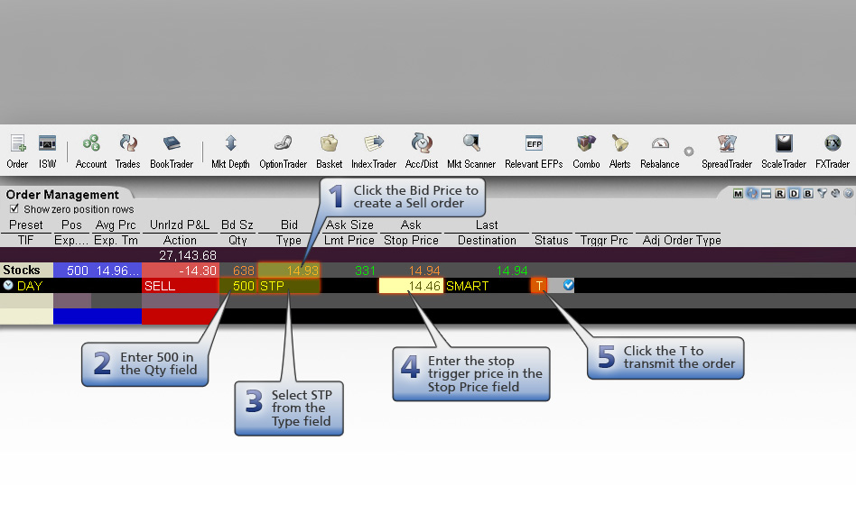Click the Adj Order Type column header

tap(682, 240)
